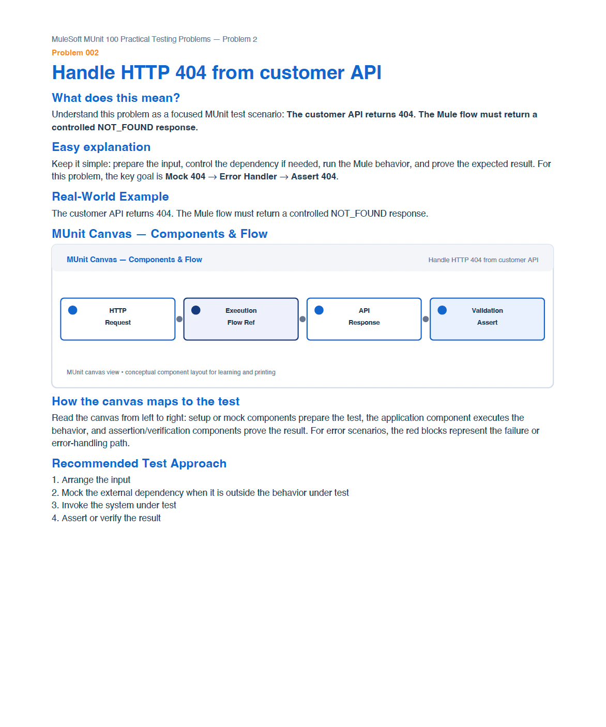The height and width of the screenshot is (727, 606).
Task: Click the bold 'Assert 404.' text
Action: pyautogui.click(x=315, y=176)
